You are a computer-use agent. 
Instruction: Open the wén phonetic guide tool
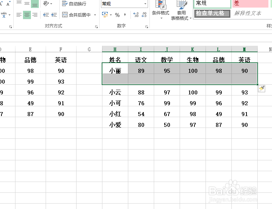coord(4,15)
